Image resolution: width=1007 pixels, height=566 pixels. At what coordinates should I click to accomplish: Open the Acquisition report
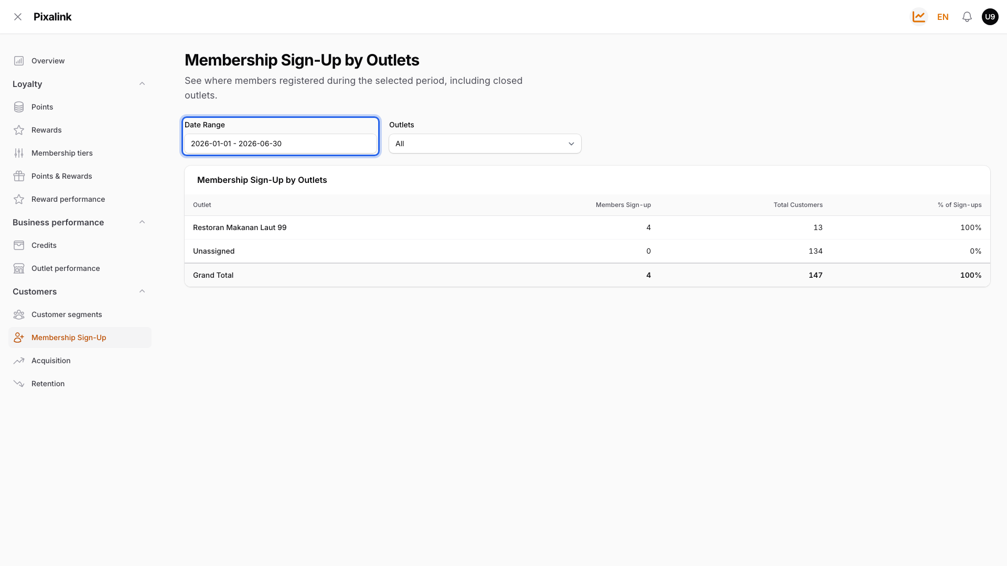(80, 361)
